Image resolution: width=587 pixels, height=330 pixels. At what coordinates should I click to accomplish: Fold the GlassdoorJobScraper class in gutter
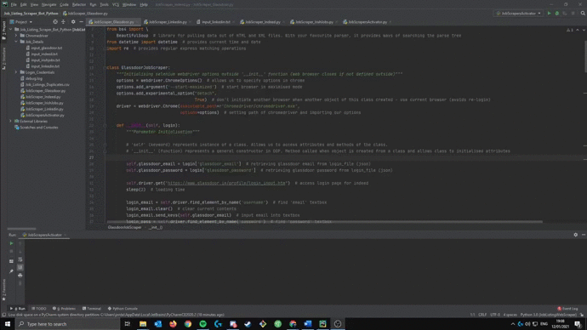tap(105, 68)
